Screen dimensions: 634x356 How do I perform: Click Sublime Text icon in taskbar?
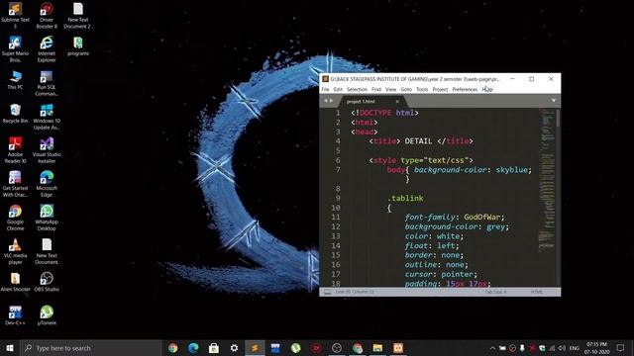[255, 347]
